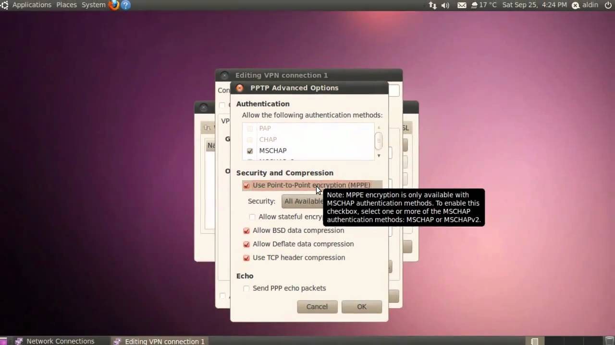
Task: Enable Send PPP echo packets
Action: 246,288
